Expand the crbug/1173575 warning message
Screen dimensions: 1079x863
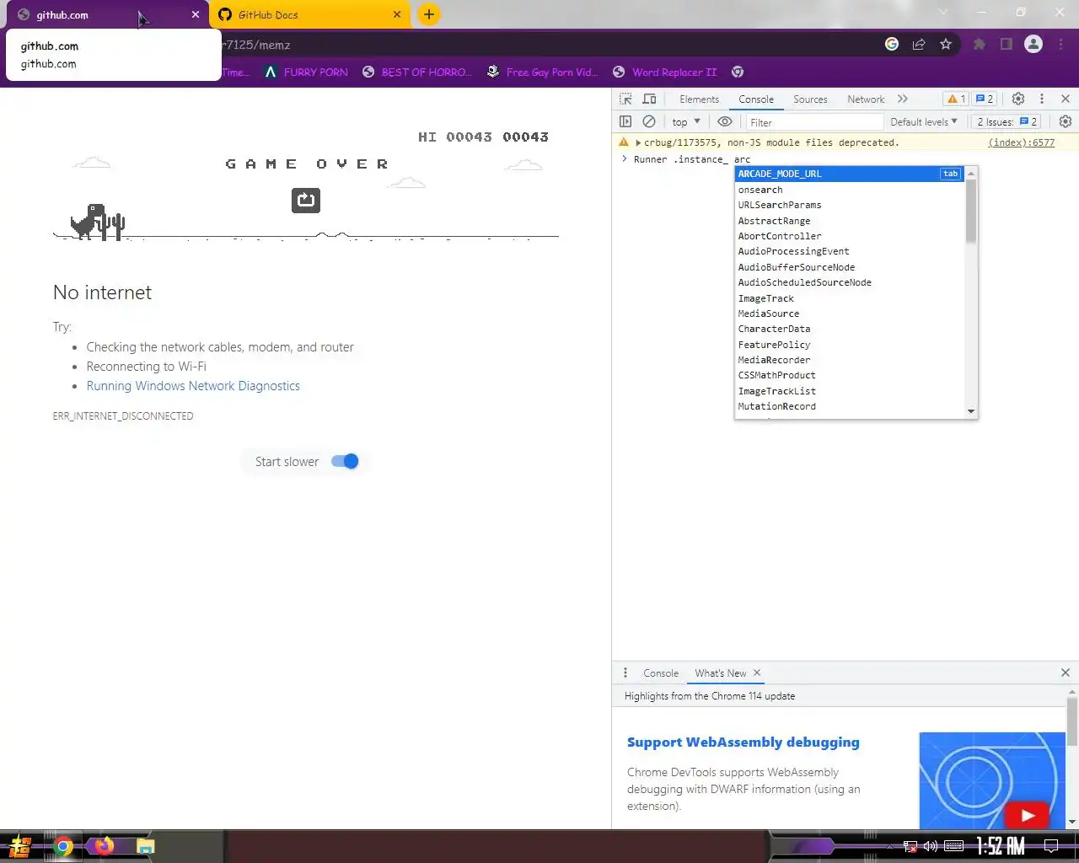pos(638,142)
